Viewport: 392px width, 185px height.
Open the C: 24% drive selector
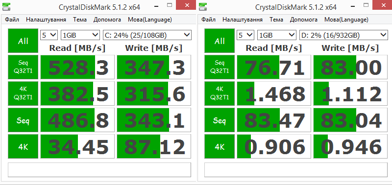[x=147, y=35]
